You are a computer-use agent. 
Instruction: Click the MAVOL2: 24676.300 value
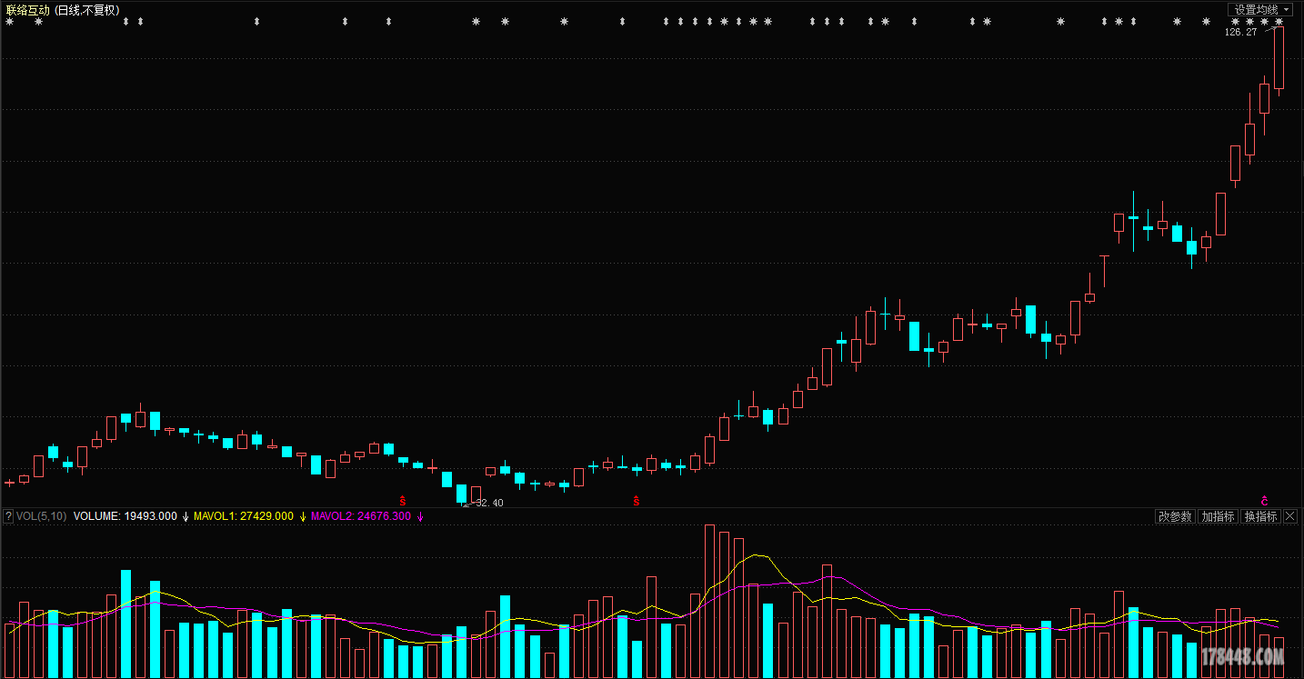[361, 516]
